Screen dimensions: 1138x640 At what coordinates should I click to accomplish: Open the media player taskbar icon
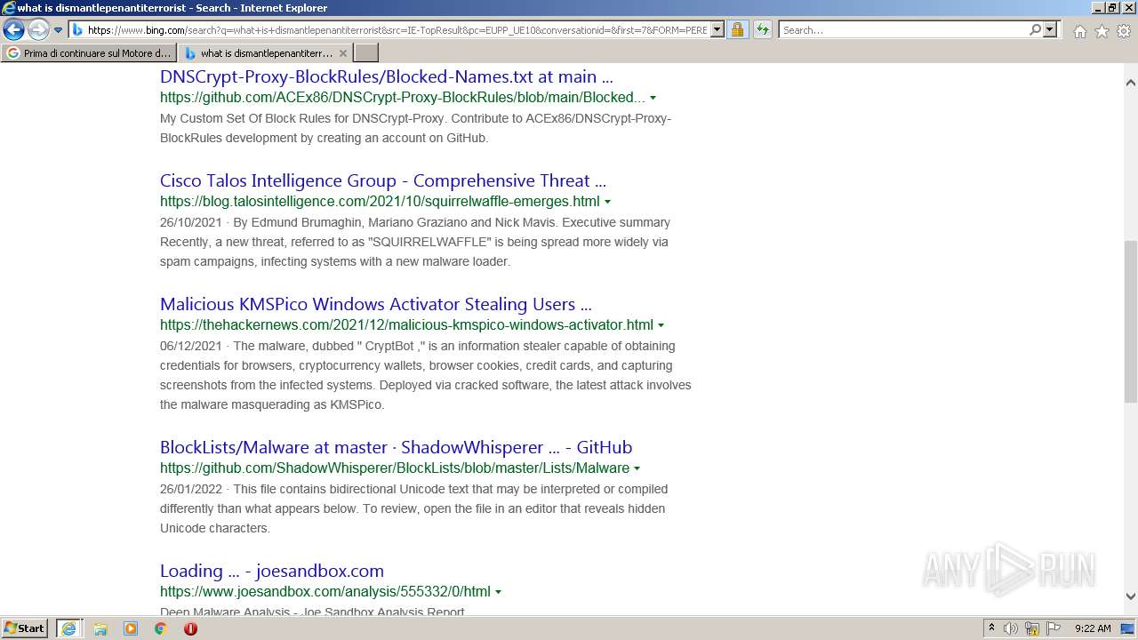(131, 628)
